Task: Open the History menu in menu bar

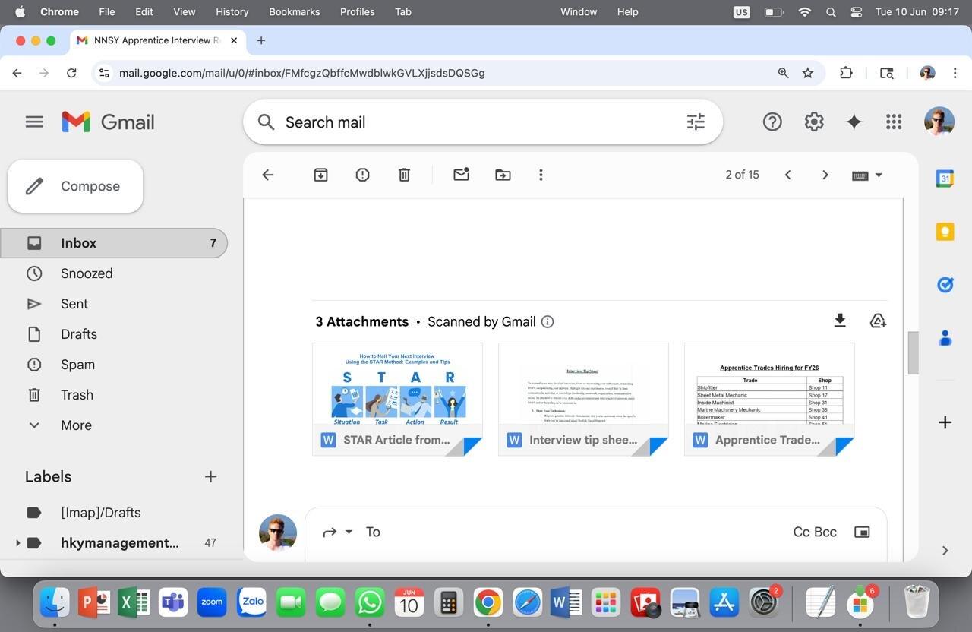Action: click(x=232, y=11)
